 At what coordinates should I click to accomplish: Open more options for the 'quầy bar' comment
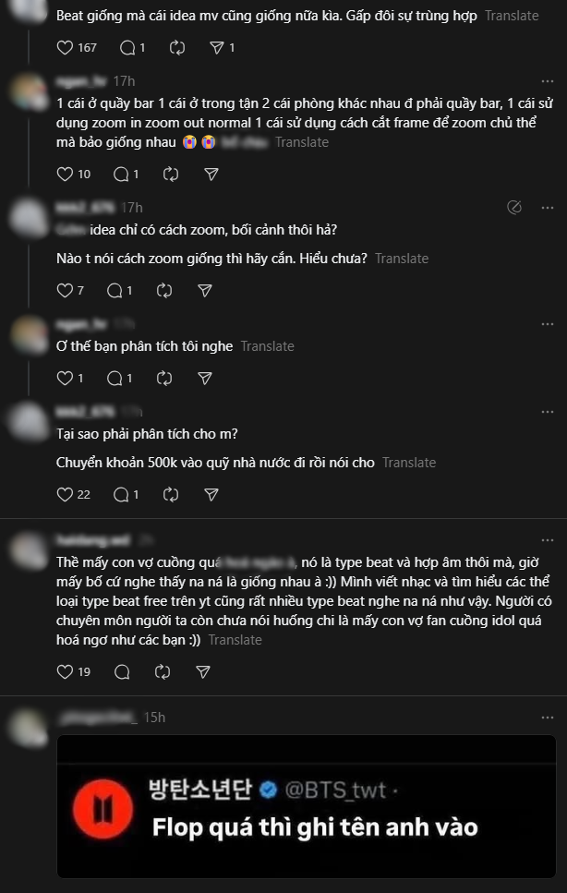[x=548, y=81]
